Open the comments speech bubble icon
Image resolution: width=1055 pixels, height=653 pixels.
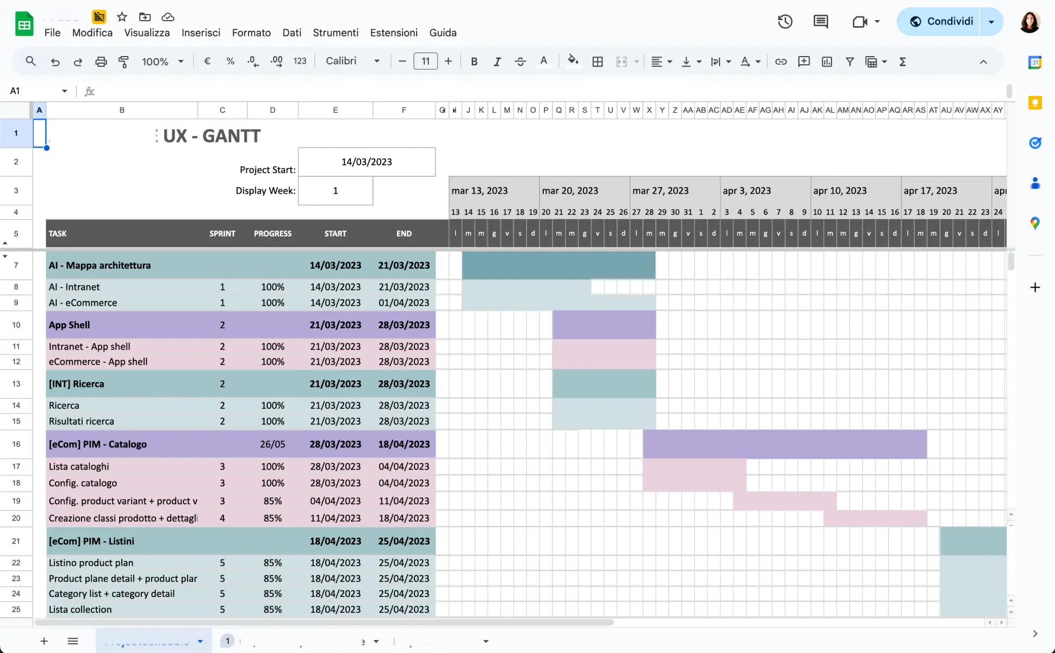point(820,21)
